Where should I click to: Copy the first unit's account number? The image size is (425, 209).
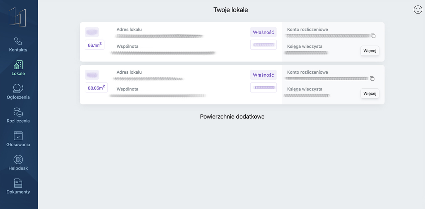[373, 36]
